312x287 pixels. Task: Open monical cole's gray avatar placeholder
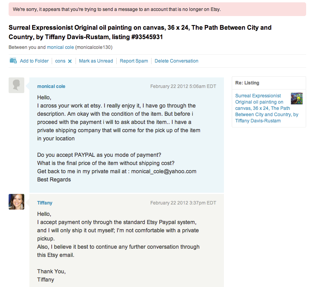(x=16, y=85)
